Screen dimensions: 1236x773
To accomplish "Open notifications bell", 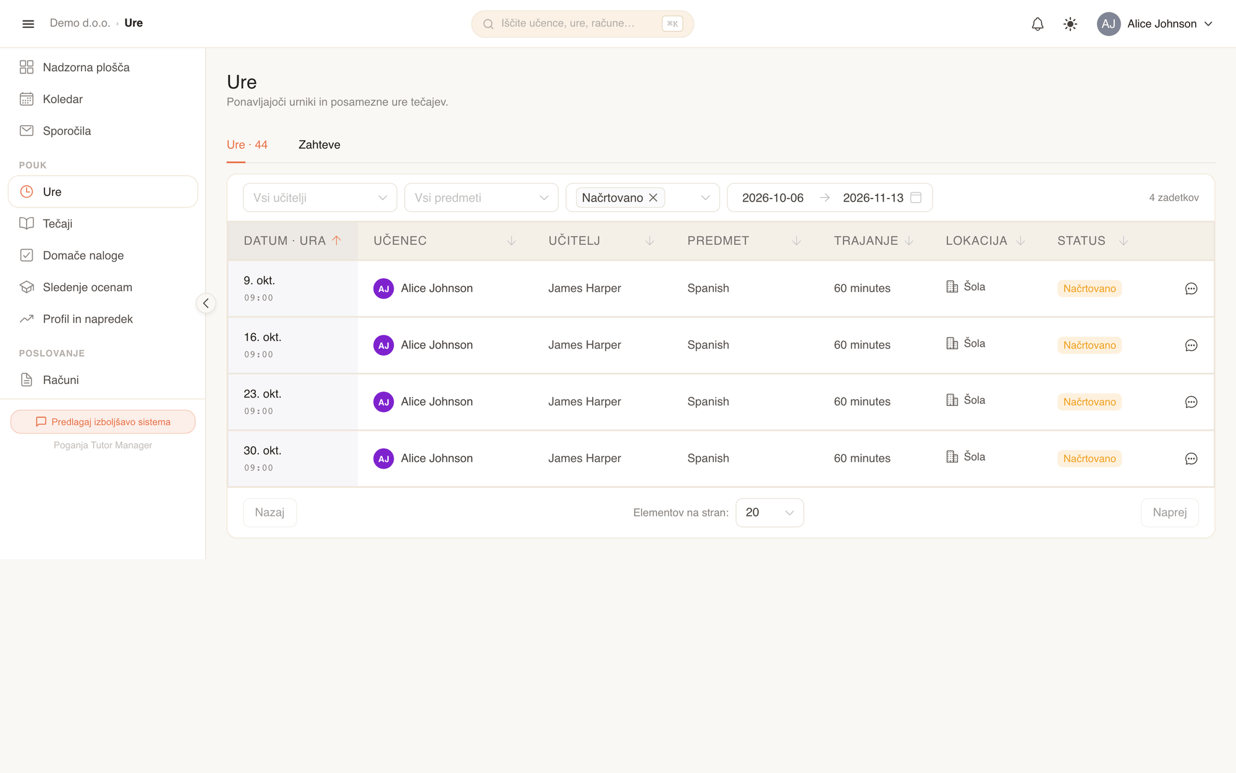I will (1038, 23).
